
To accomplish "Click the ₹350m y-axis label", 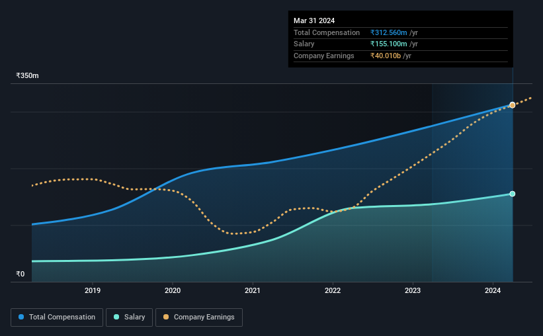I will [27, 75].
